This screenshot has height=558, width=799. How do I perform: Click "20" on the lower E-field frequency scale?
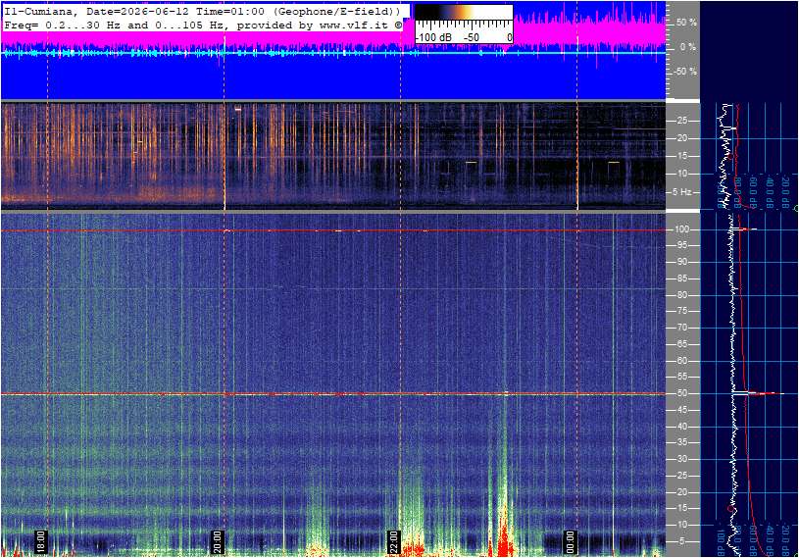pos(681,492)
